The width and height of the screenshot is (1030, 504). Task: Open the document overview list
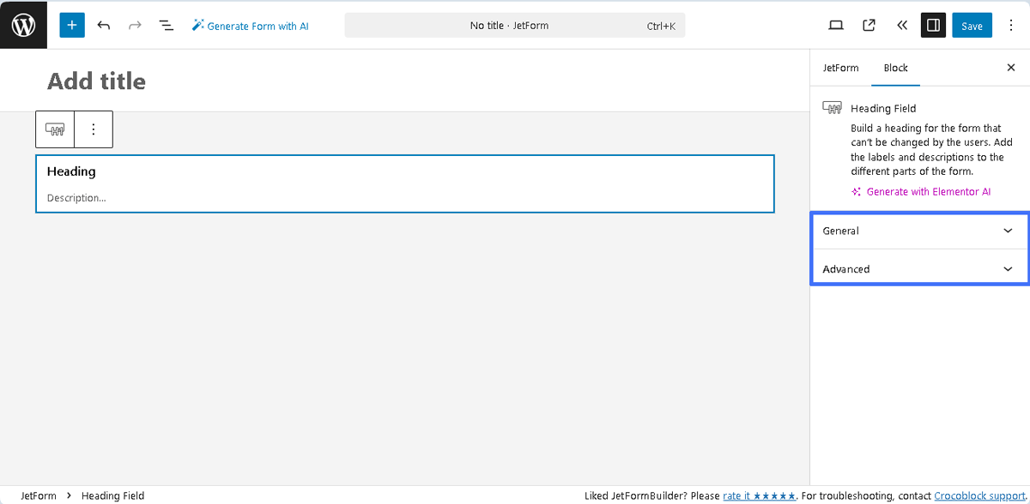(167, 26)
